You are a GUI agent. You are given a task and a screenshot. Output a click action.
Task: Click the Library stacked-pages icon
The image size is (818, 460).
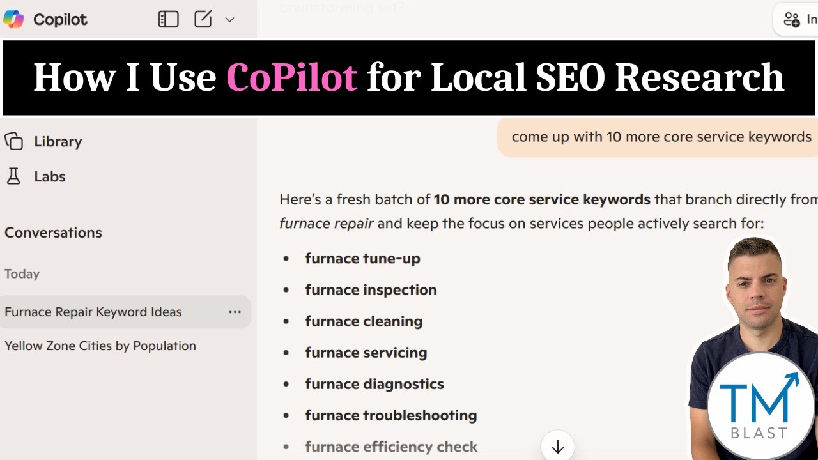13,141
